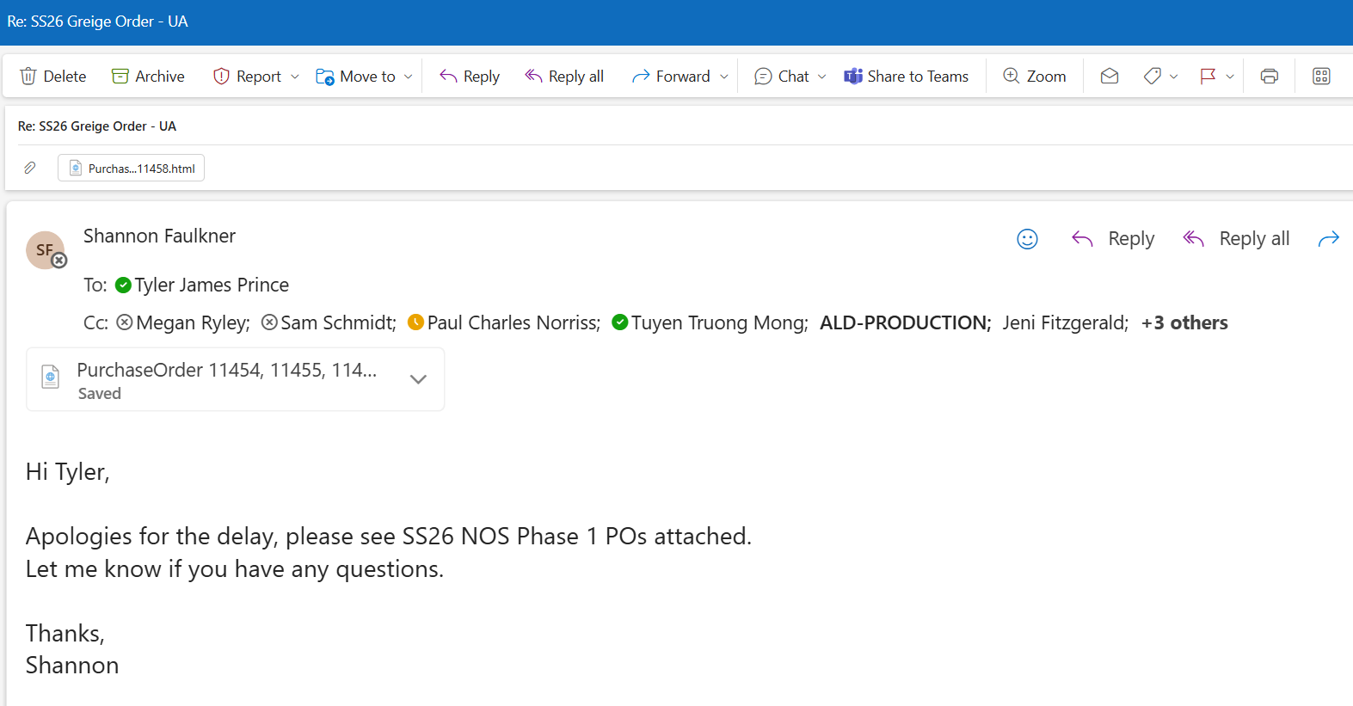This screenshot has height=706, width=1353.
Task: Show the +3 others recipients
Action: click(1184, 323)
